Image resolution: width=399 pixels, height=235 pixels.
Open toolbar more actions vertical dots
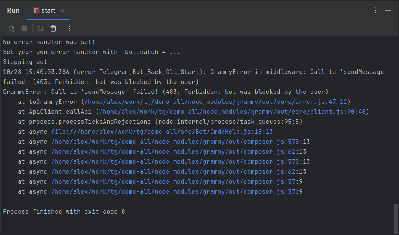tap(70, 28)
